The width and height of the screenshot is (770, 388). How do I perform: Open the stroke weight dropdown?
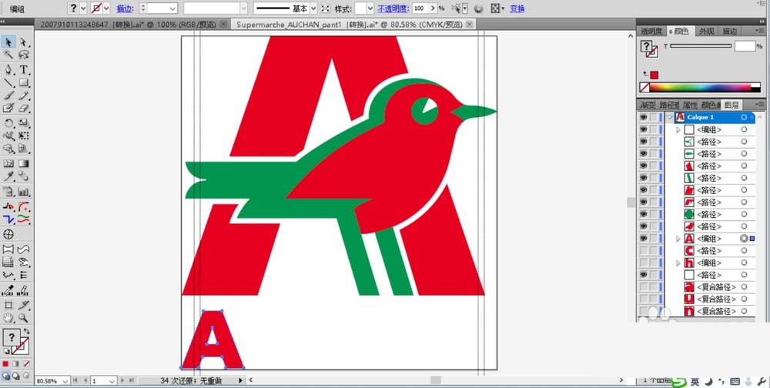[172, 8]
